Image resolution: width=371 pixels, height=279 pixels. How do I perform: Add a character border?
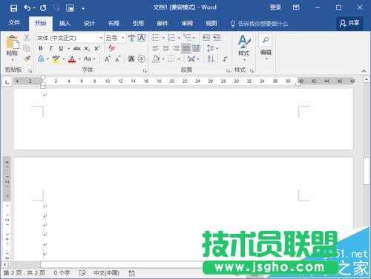pos(142,38)
